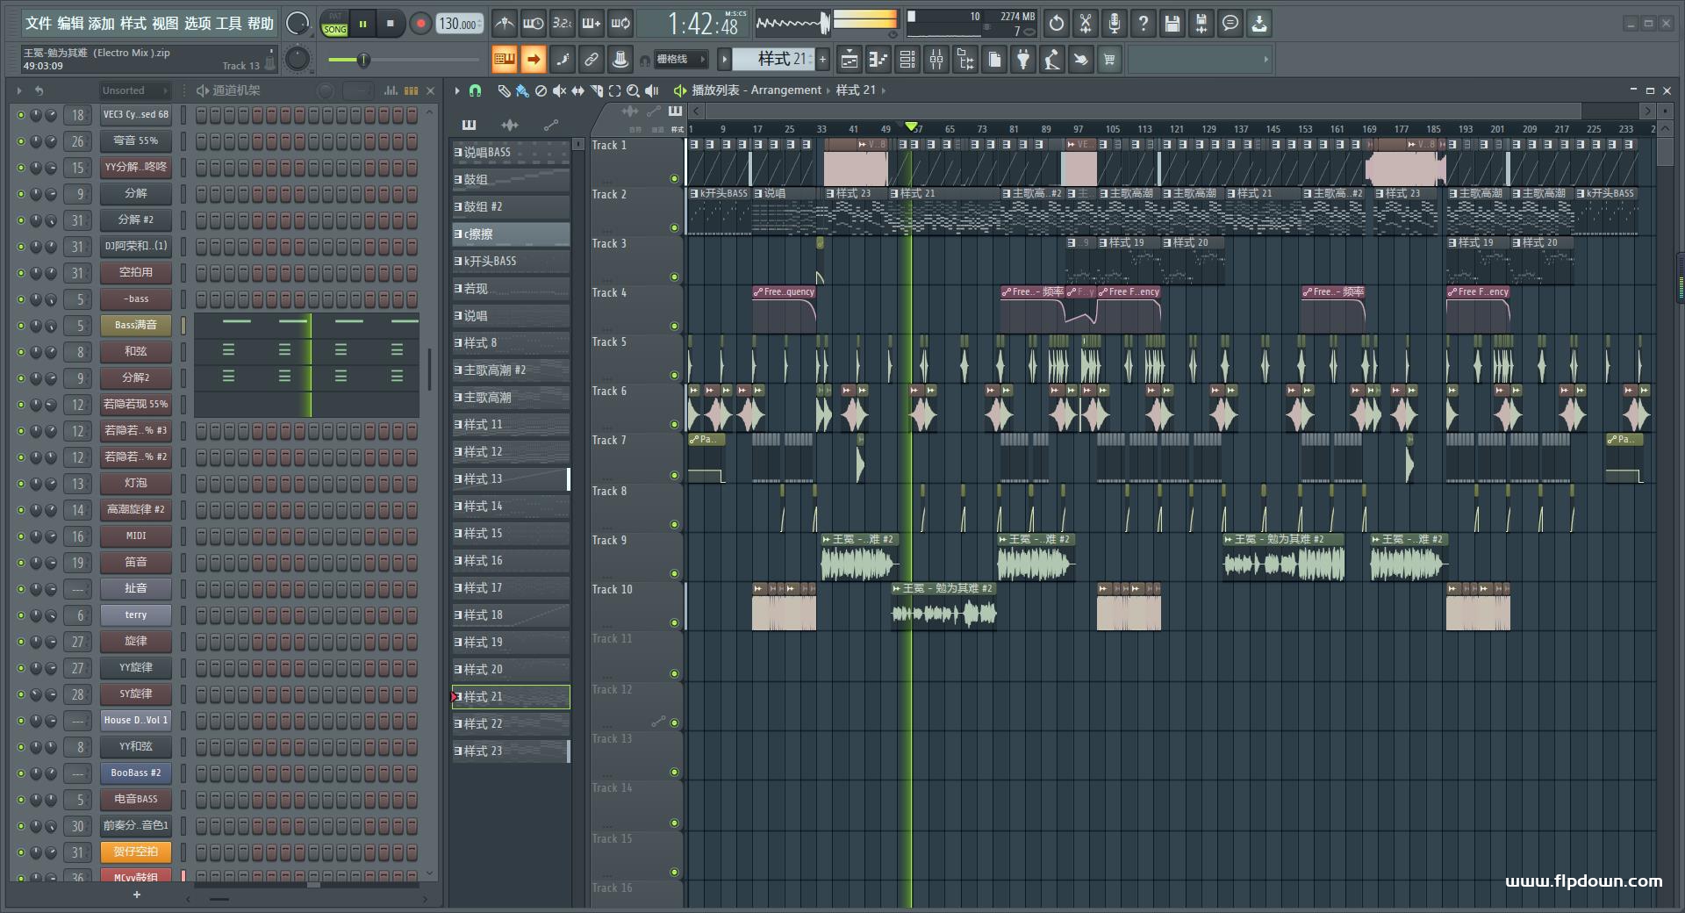1685x913 pixels.
Task: Start one-click recording with microphone icon
Action: 1115,24
